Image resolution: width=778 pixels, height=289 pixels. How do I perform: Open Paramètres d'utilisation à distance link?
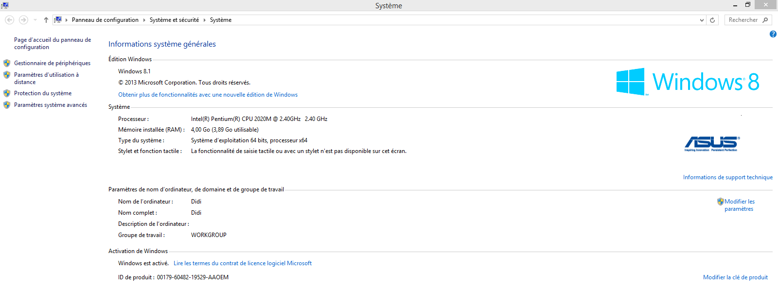click(x=46, y=78)
